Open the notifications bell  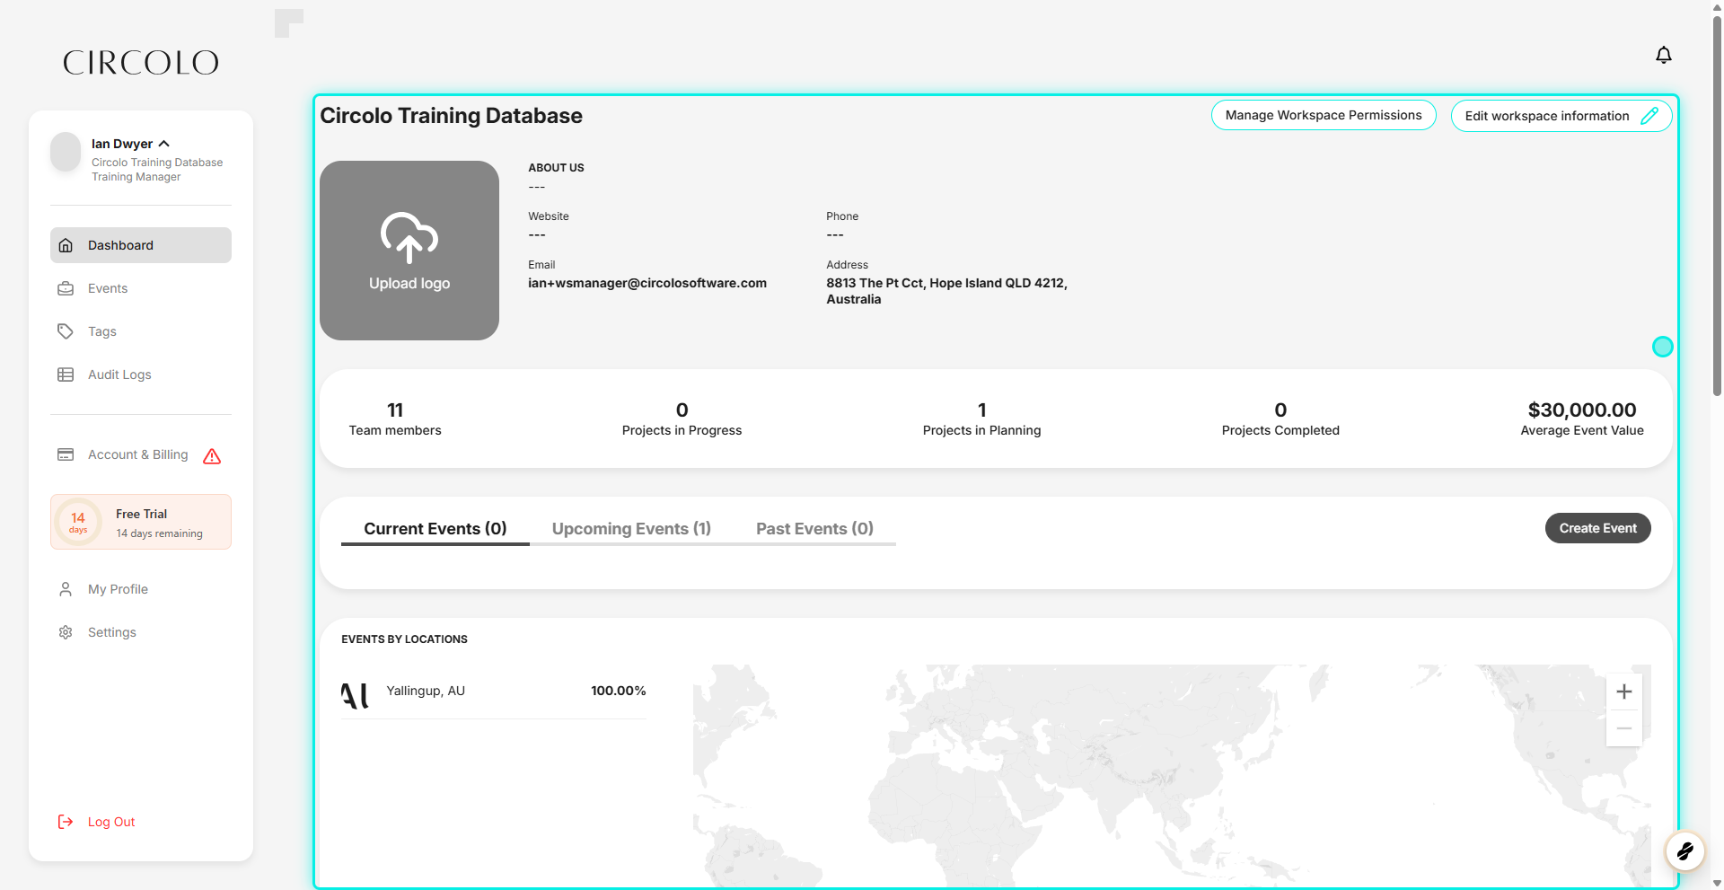[1663, 56]
